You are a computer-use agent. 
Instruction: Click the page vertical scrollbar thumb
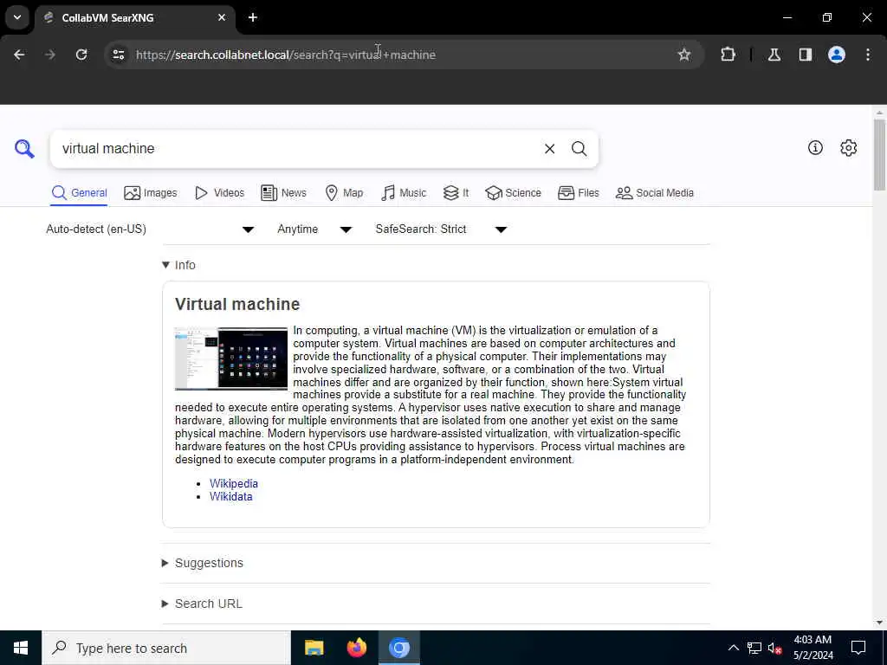879,154
